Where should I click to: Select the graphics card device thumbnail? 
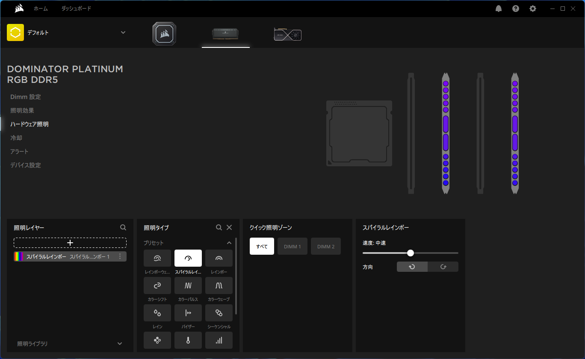pos(287,34)
